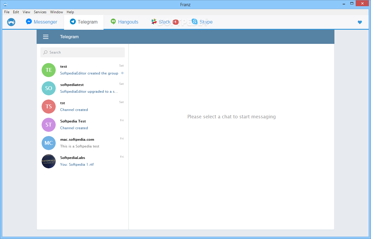The image size is (371, 239).
Task: Click the Slack unread badge
Action: click(x=176, y=22)
